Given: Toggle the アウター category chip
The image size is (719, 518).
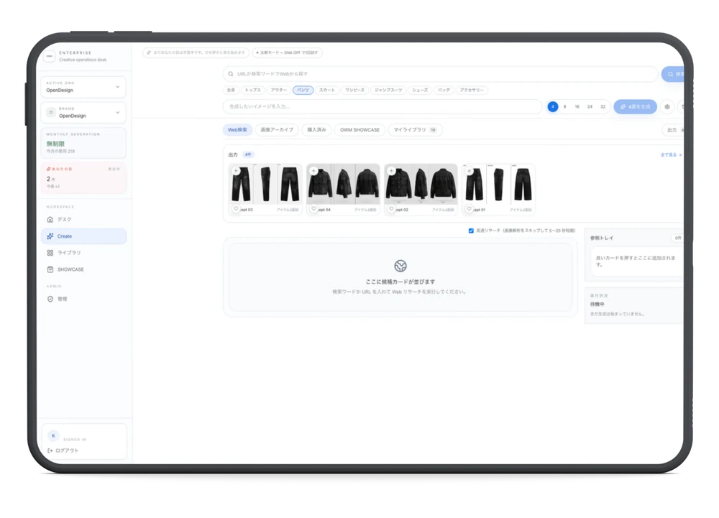Looking at the screenshot, I should [278, 91].
